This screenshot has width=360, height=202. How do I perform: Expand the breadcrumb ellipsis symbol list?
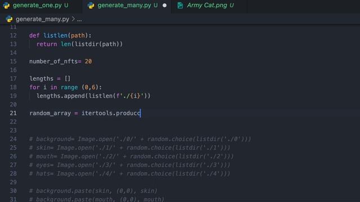coord(79,20)
